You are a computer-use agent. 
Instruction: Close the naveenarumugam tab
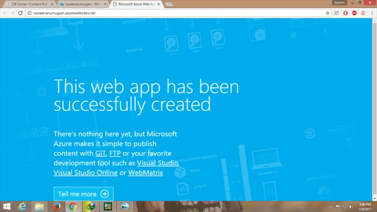coord(106,4)
